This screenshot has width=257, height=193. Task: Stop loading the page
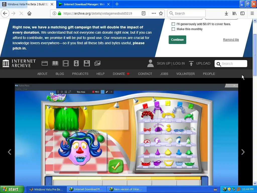(21, 13)
